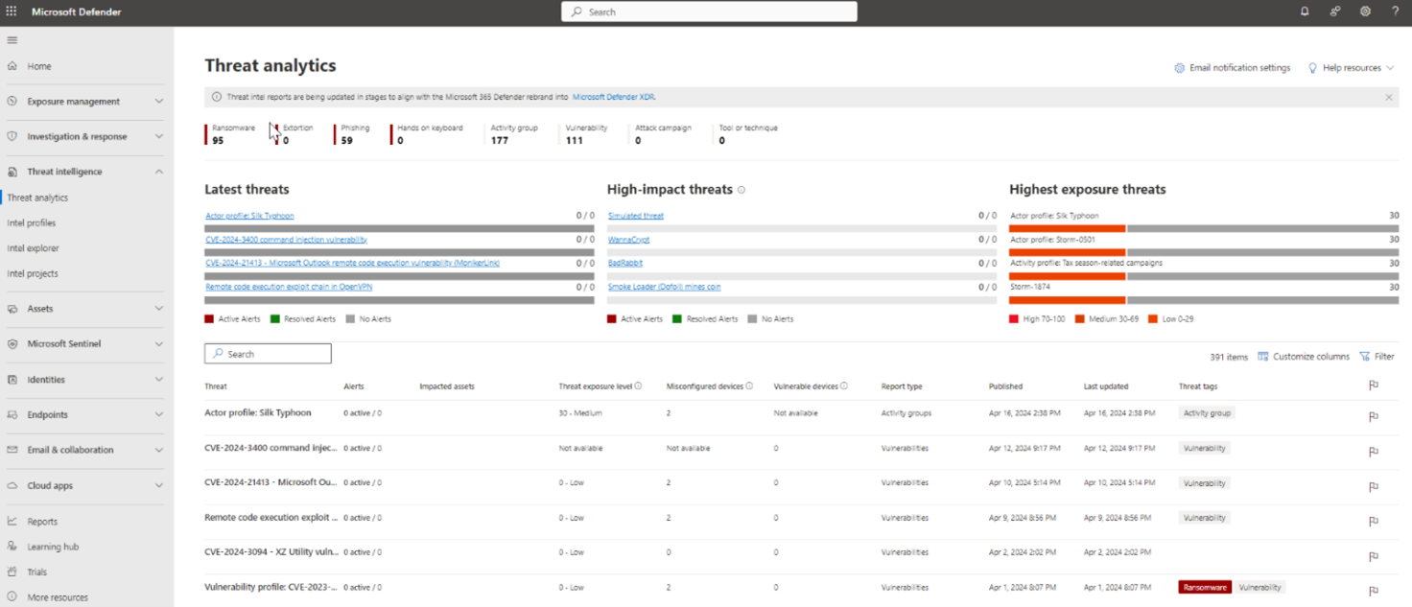The height and width of the screenshot is (607, 1412).
Task: Click the Email notification settings gear icon
Action: point(1180,68)
